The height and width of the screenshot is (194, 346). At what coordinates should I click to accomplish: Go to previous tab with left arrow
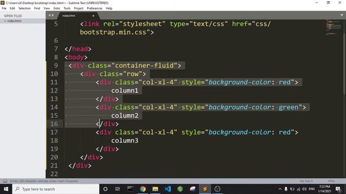point(49,15)
